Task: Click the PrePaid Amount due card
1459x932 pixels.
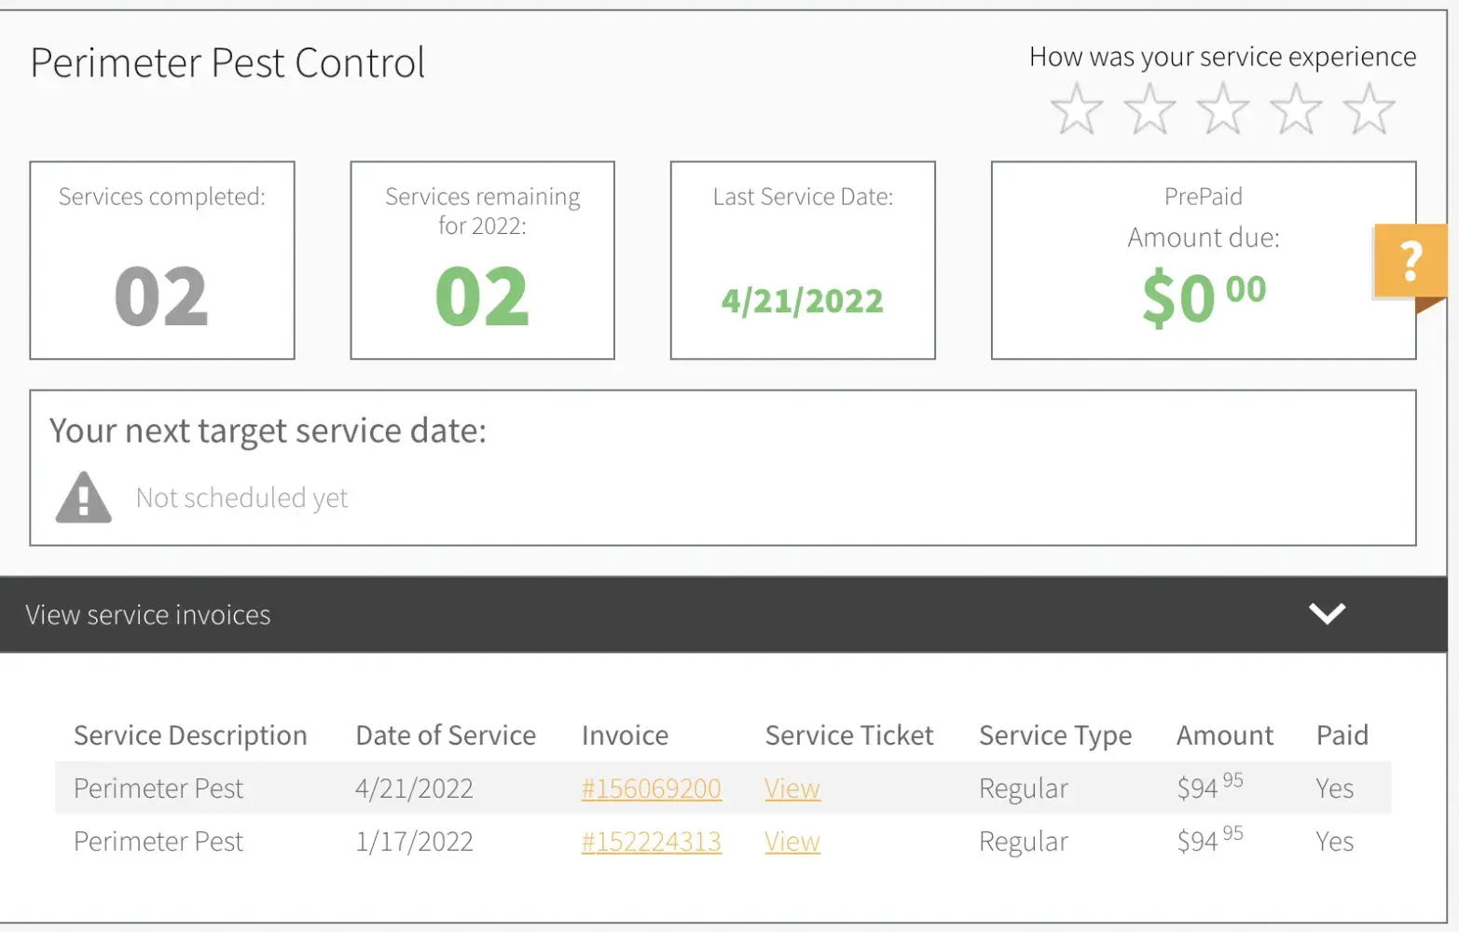Action: tap(1203, 260)
